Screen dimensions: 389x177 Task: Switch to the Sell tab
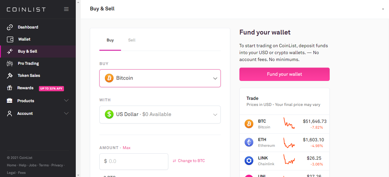pyautogui.click(x=132, y=40)
